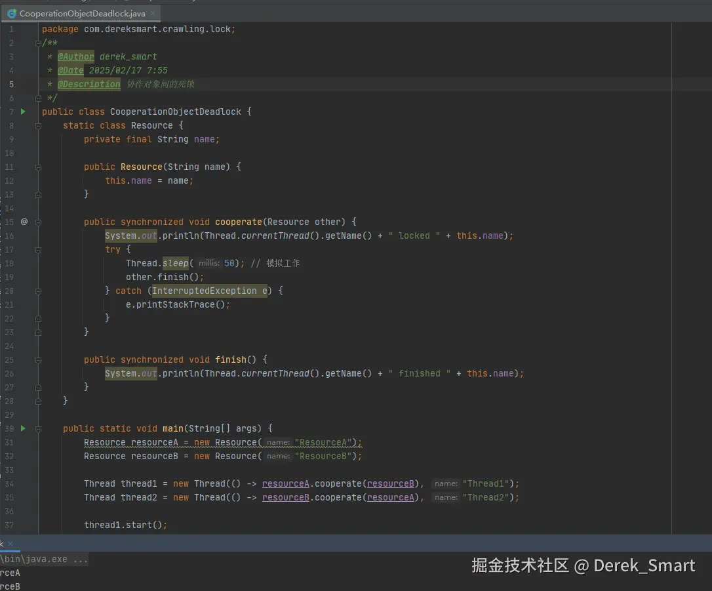This screenshot has width=712, height=591.
Task: Click the Java class icon on the editor tab
Action: tap(12, 12)
